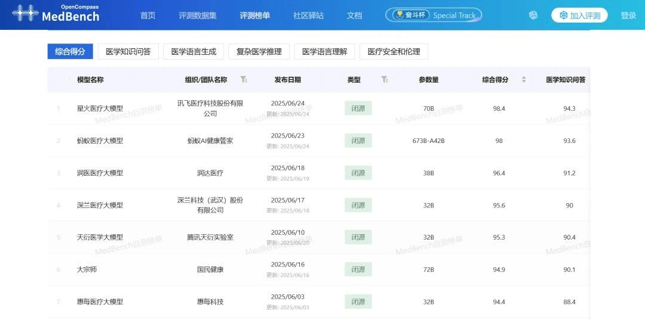645x320 pixels.
Task: Click the 发布日期 column header
Action: coord(287,80)
